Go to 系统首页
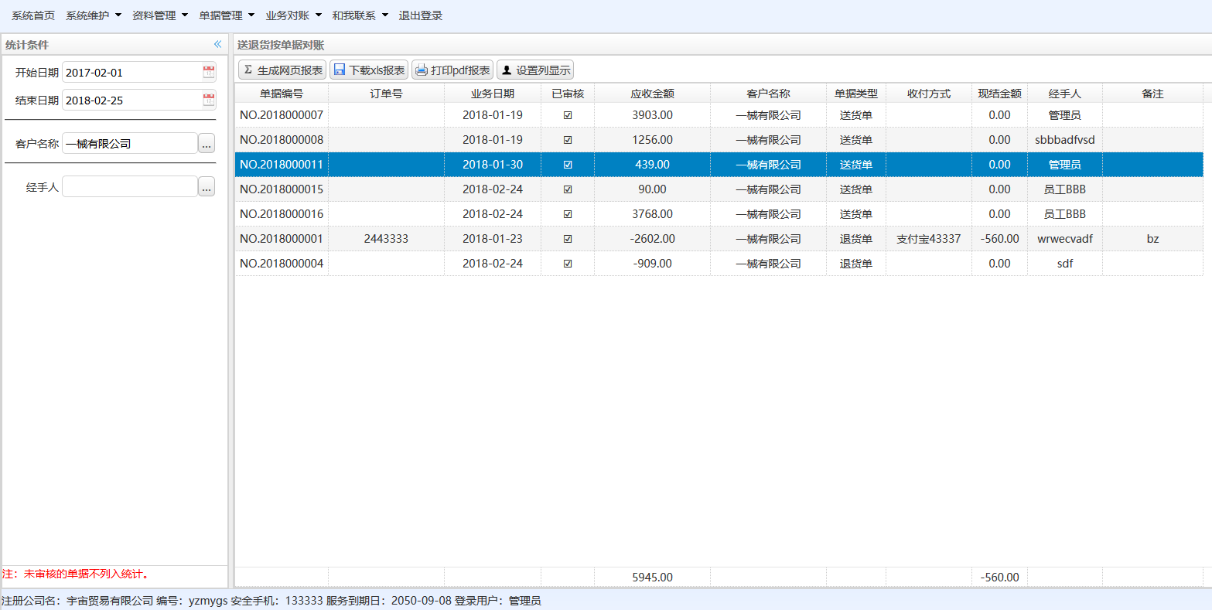1212x610 pixels. click(33, 15)
